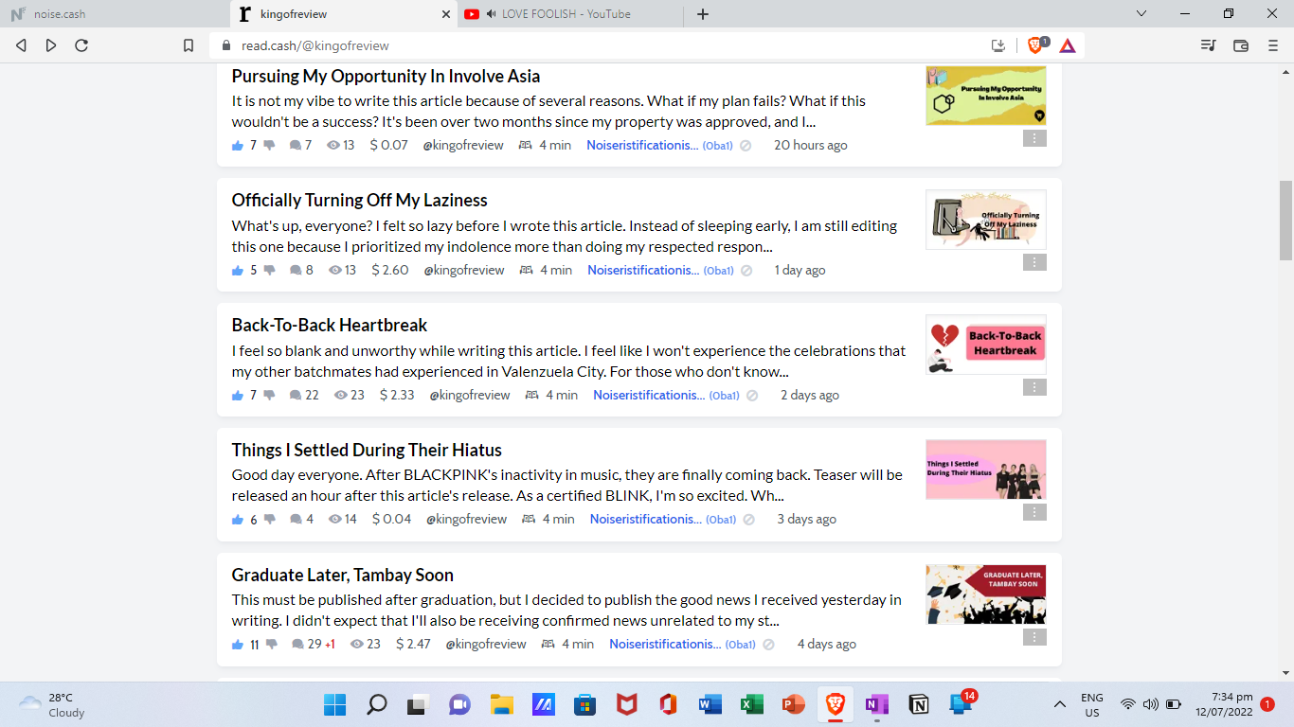Open the community link on the '1 day ago' article row

[660, 270]
